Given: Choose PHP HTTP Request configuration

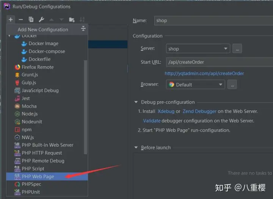Looking at the screenshot, I should 47,153.
